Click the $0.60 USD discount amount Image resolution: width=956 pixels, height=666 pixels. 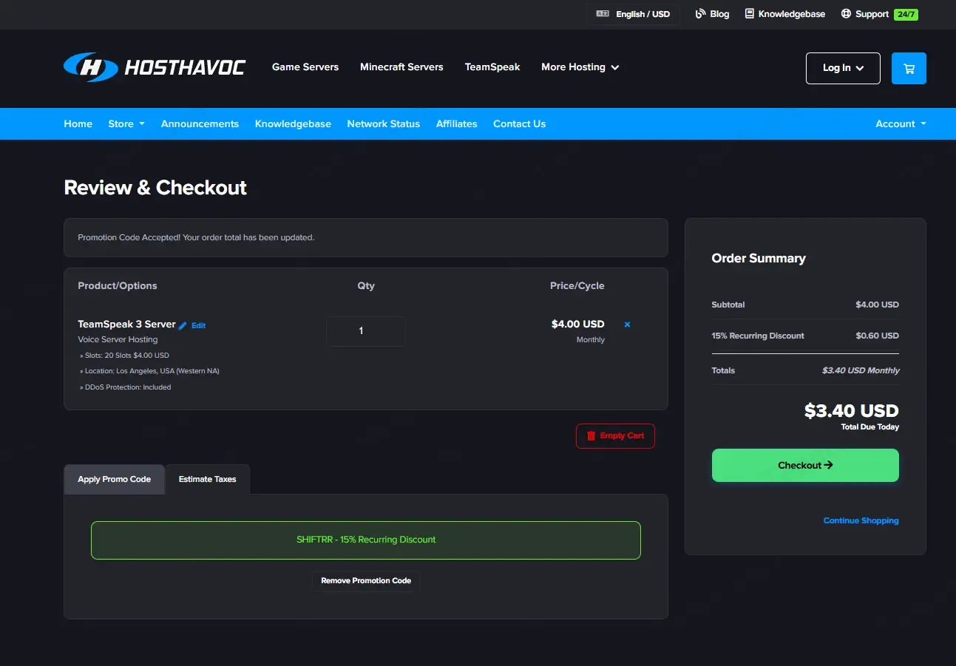pos(877,336)
